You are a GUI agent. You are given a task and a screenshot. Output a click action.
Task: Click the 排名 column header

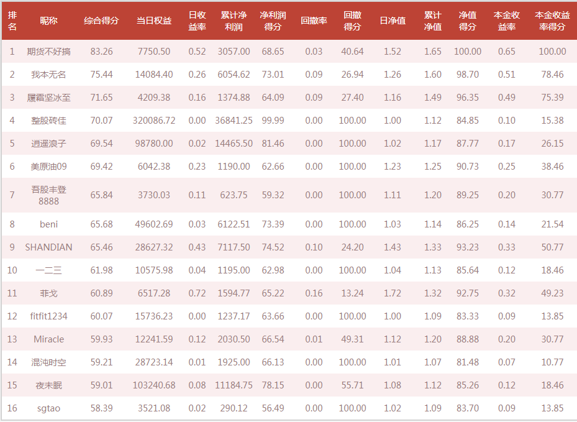(12, 21)
